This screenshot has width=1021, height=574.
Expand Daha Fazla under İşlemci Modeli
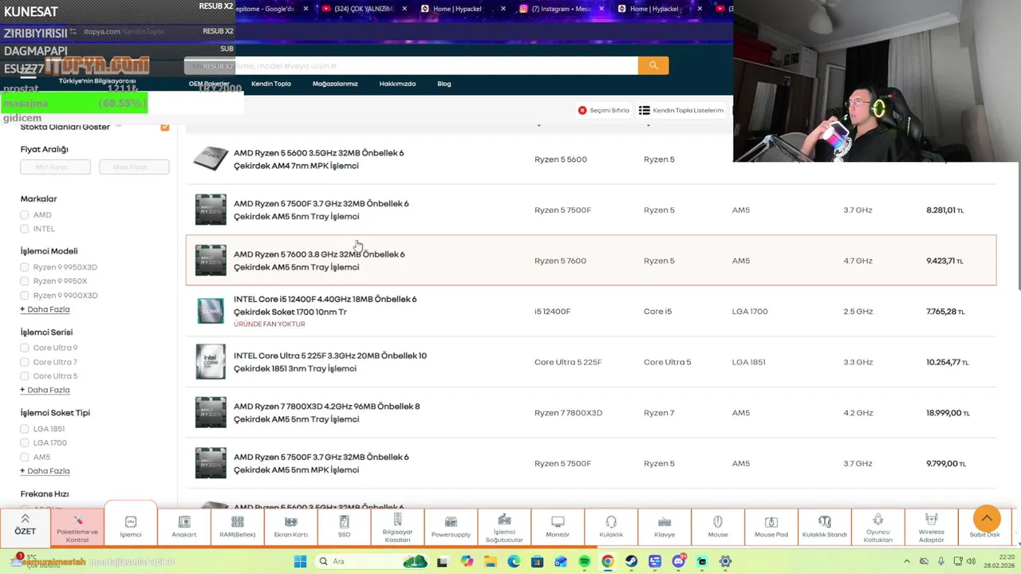click(x=45, y=309)
